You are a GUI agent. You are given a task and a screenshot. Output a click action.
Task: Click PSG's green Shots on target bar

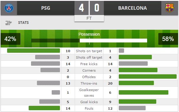tap(33, 51)
